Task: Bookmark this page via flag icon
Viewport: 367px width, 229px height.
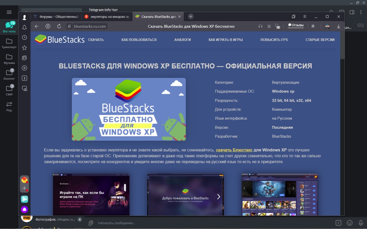Action: point(313,26)
